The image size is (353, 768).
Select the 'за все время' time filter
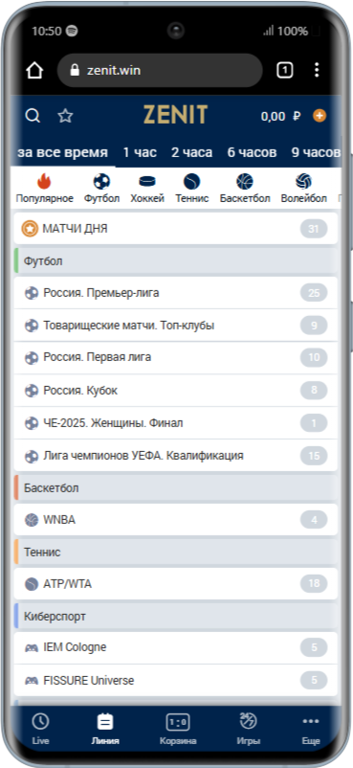pos(63,152)
